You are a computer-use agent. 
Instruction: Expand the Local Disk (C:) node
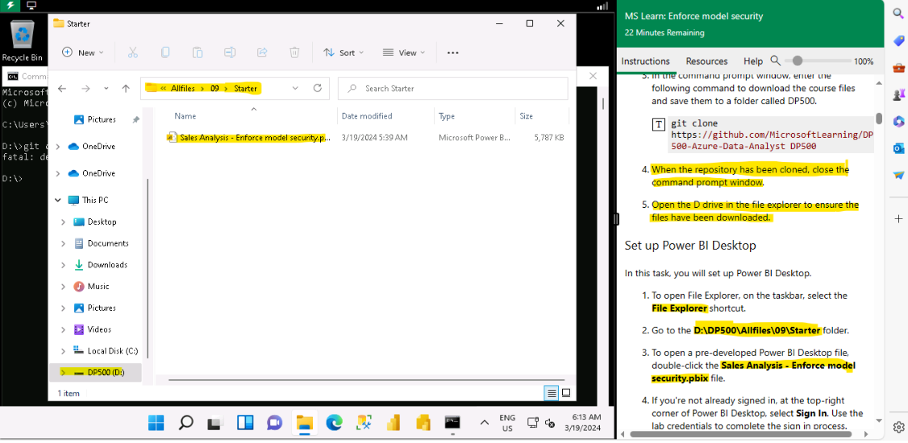pos(63,351)
